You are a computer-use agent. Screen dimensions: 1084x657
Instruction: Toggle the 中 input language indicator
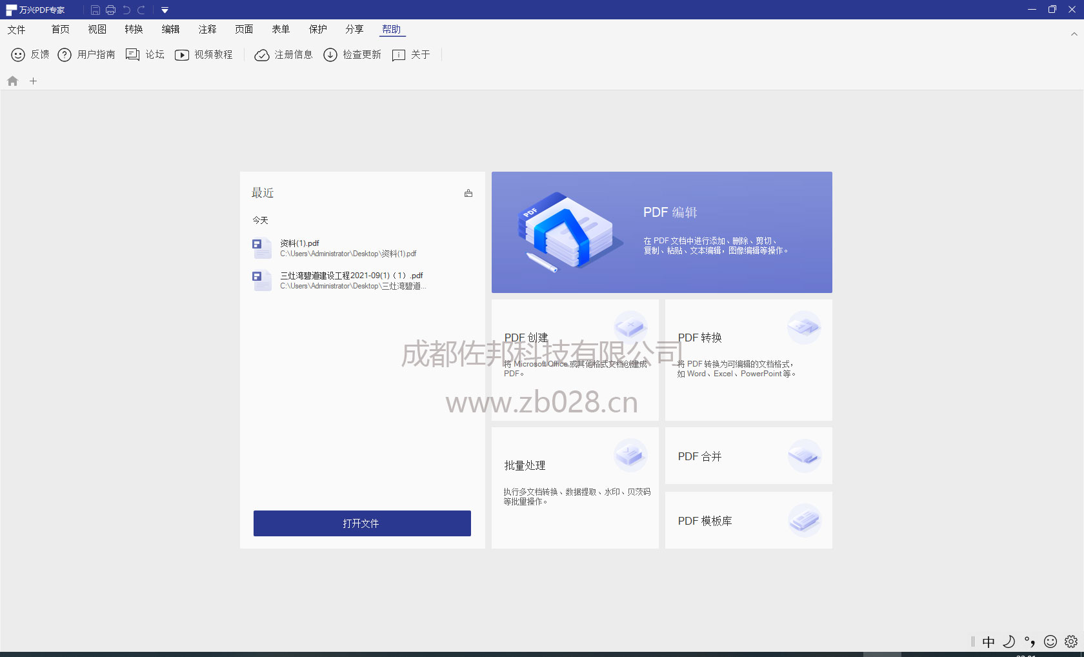989,642
